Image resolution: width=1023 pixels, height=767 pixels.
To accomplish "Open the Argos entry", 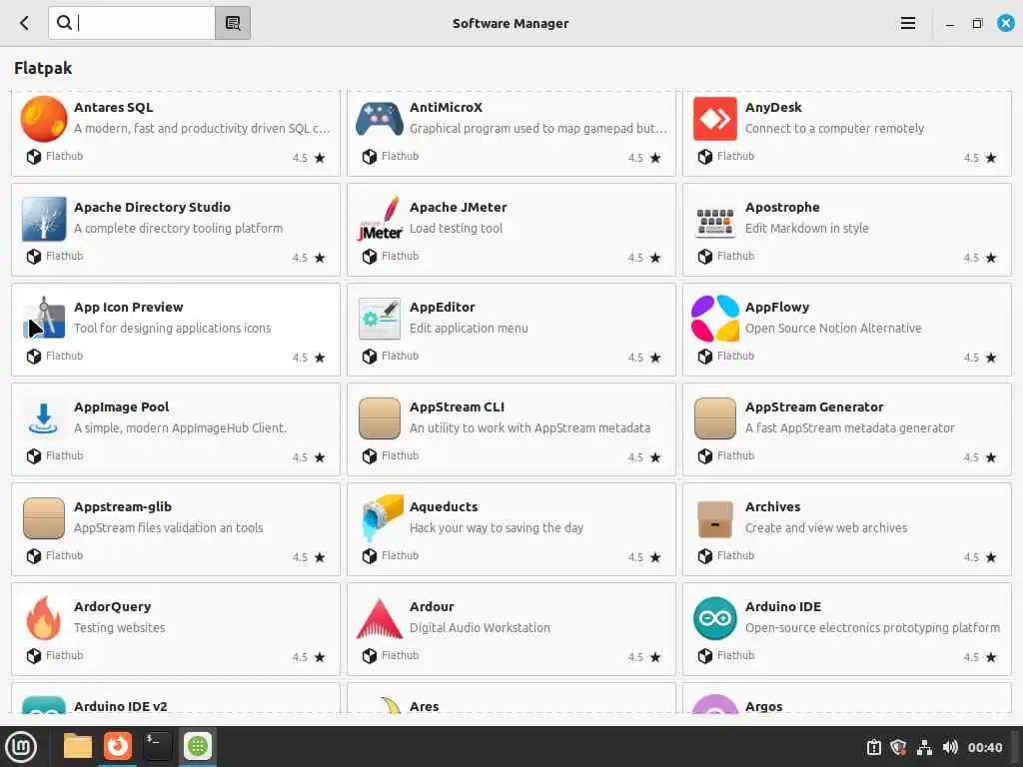I will pyautogui.click(x=847, y=698).
